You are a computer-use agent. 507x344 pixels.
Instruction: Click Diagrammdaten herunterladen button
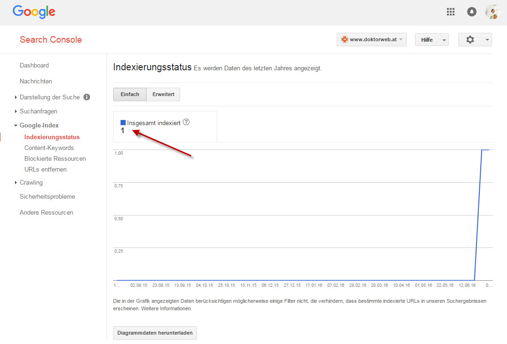click(155, 333)
